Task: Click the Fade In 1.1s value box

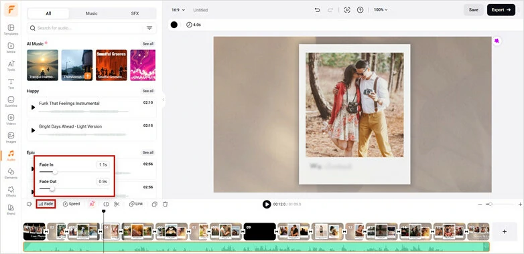Action: [103, 164]
